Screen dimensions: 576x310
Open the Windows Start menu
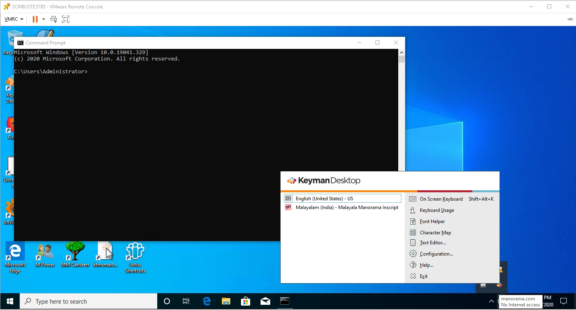click(x=10, y=301)
